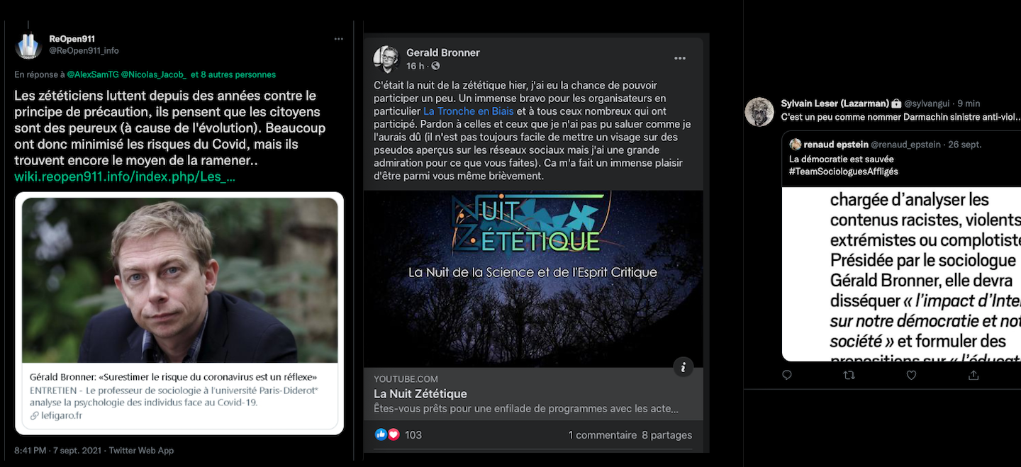The height and width of the screenshot is (467, 1021).
Task: Like Sylvain Leser's tweet with the heart icon
Action: (911, 376)
